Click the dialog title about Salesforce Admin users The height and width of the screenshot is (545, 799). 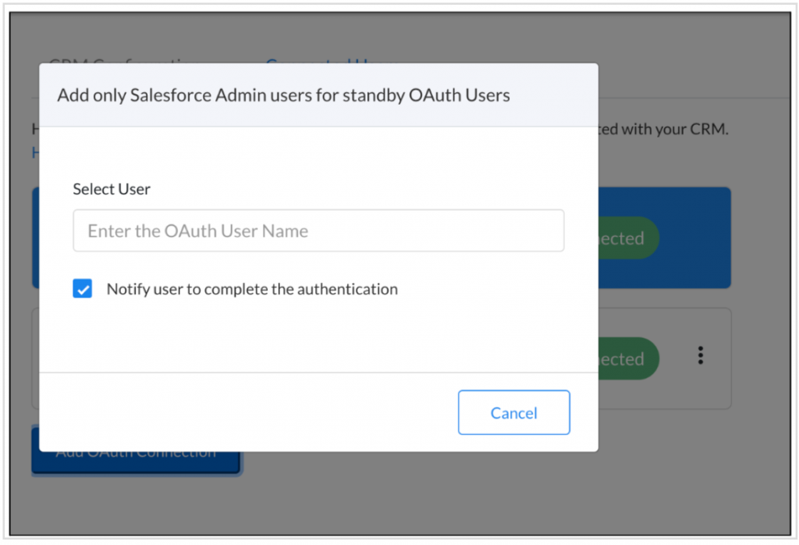pos(283,95)
